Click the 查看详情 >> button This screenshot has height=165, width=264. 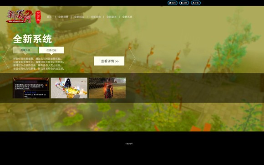(x=109, y=61)
